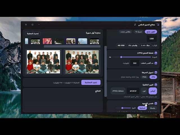Select the نسبة % resize mode

[138, 32]
